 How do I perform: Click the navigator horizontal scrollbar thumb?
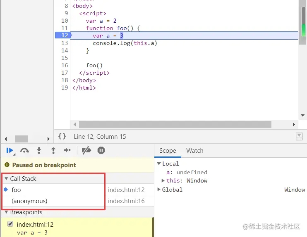[x=22, y=139]
